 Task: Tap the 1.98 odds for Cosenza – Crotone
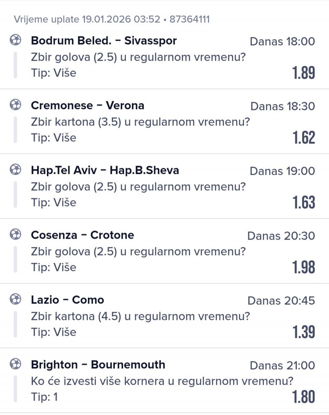[303, 267]
